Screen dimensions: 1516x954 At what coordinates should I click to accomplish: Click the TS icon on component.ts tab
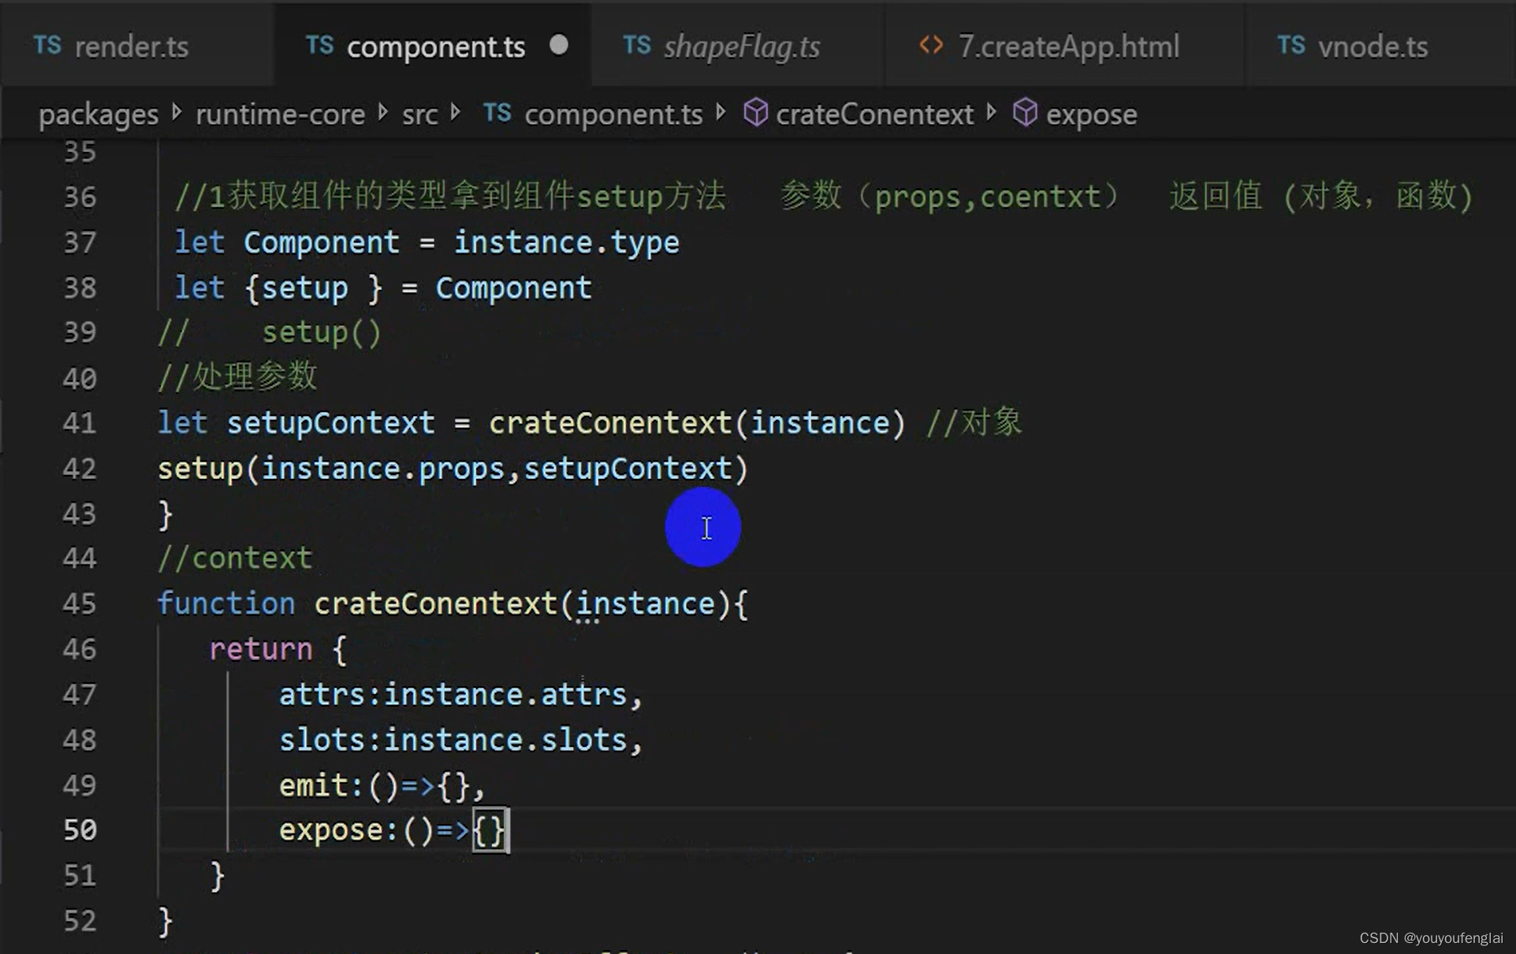pyautogui.click(x=319, y=46)
